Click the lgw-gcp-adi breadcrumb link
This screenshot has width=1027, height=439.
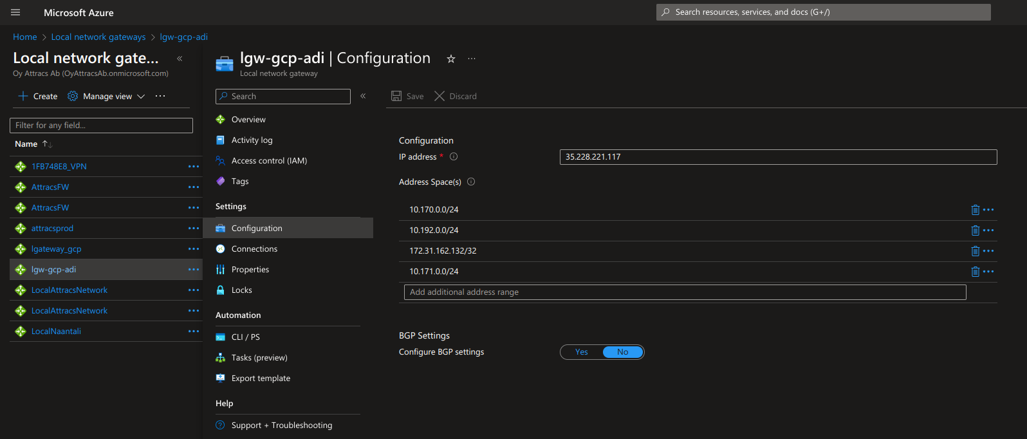click(184, 37)
